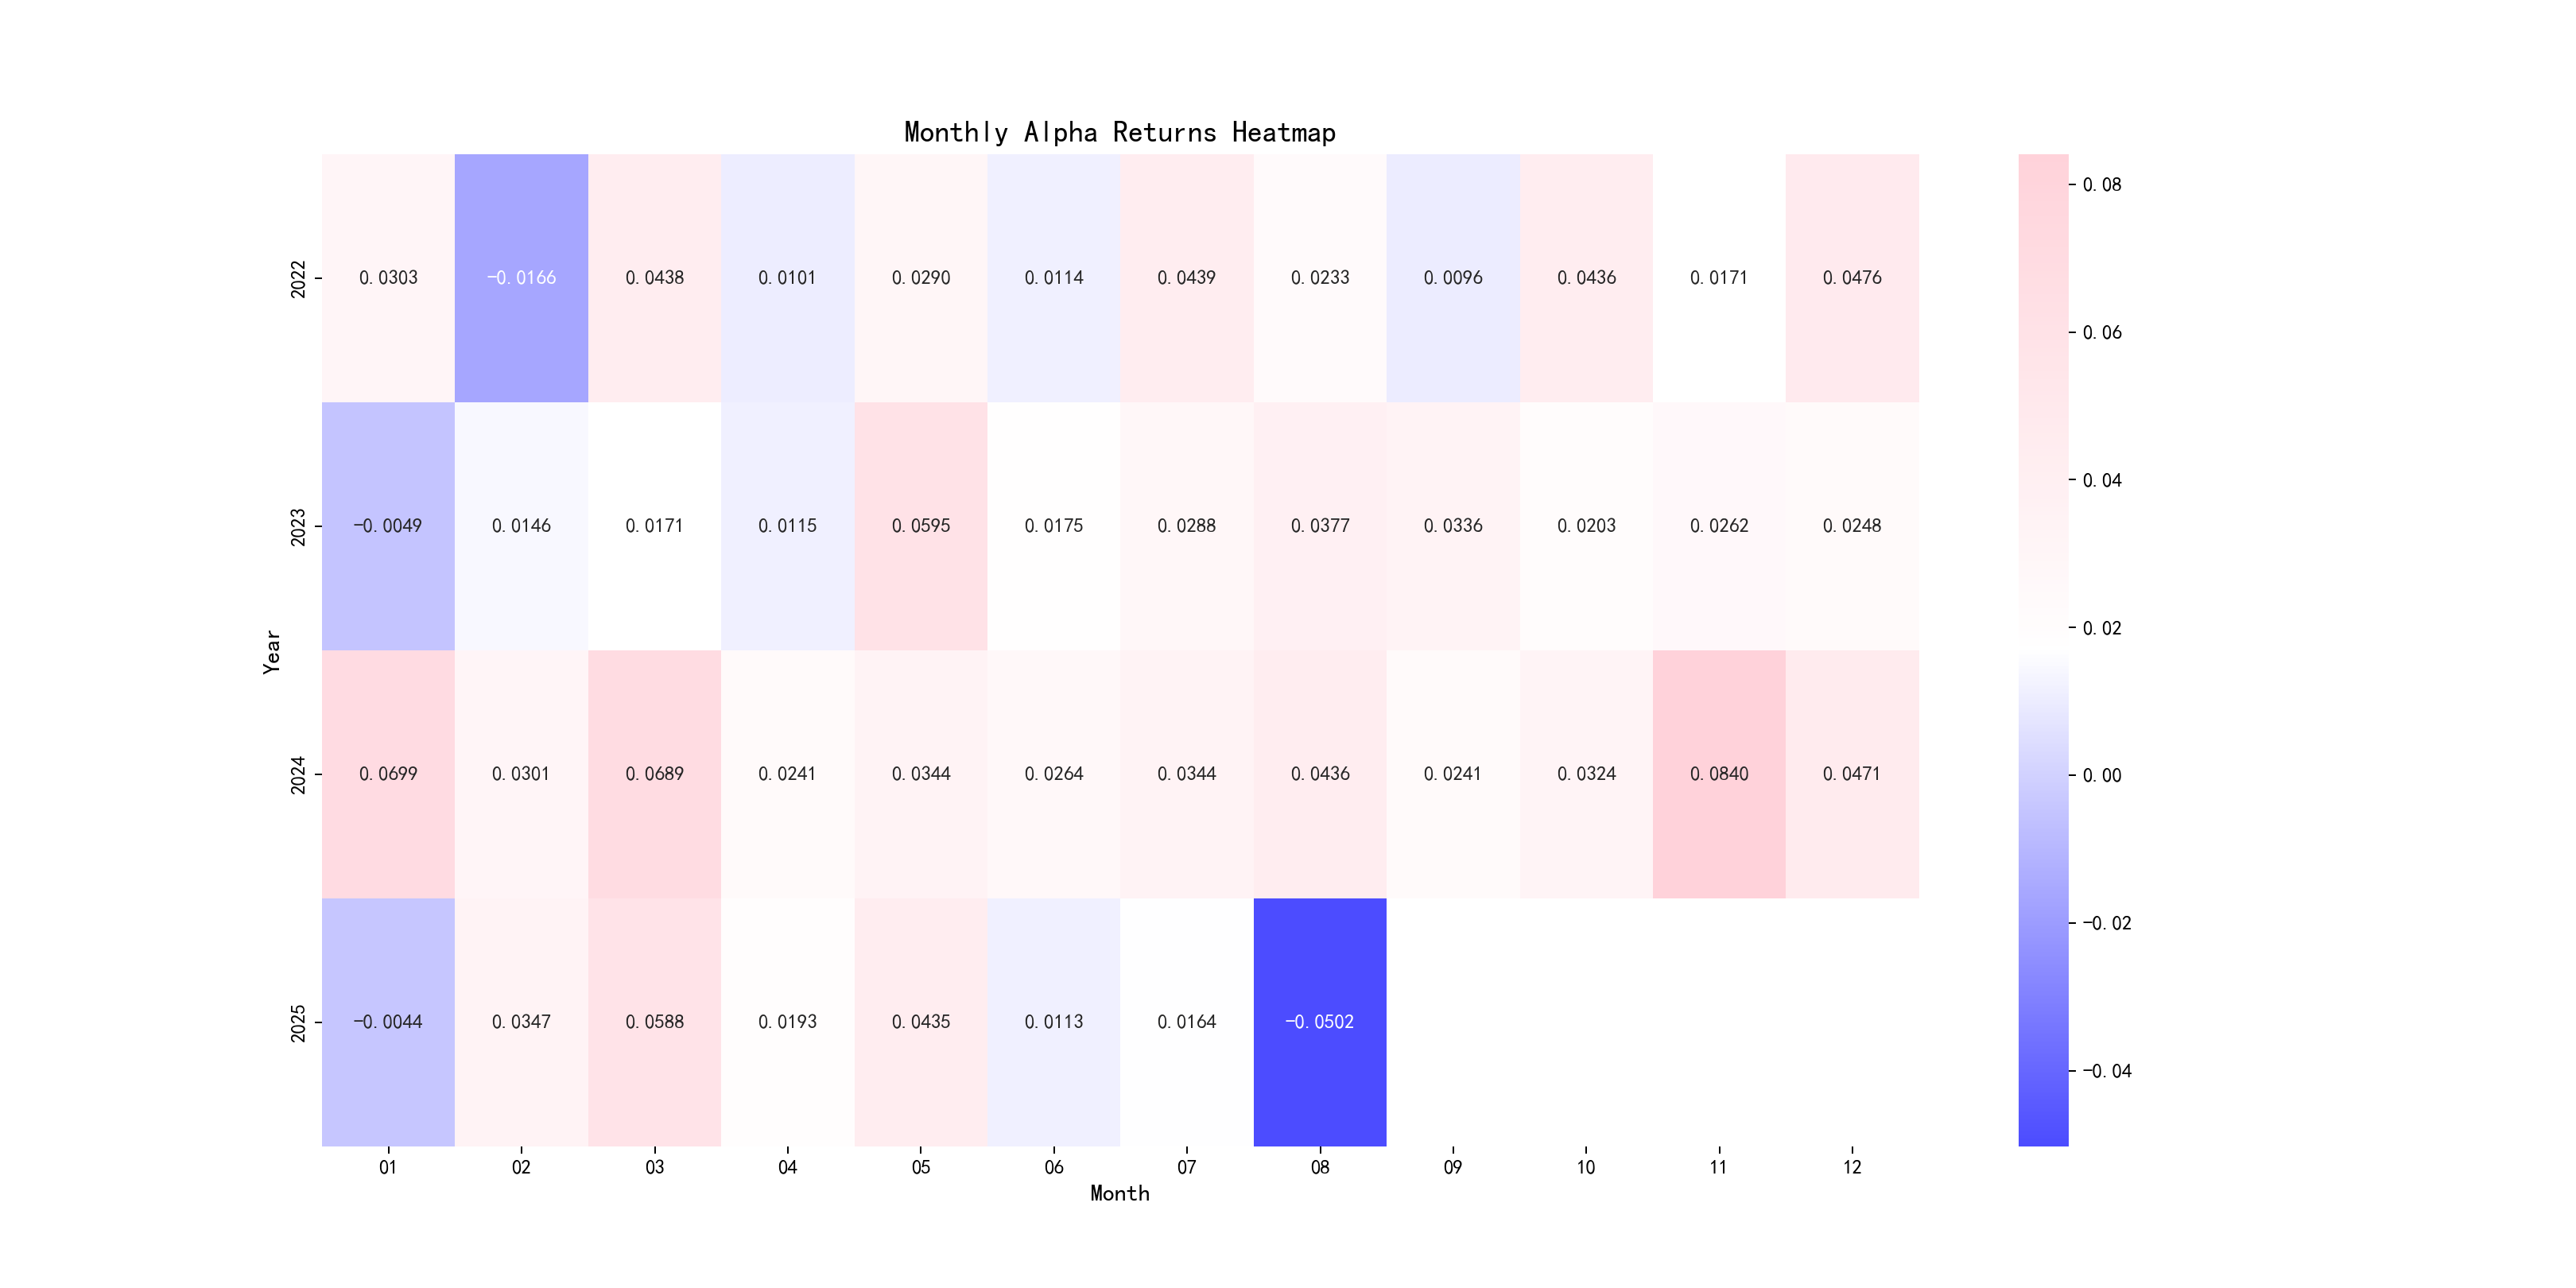
Task: Click the 2022 February cell showing -0.0166
Action: click(521, 278)
